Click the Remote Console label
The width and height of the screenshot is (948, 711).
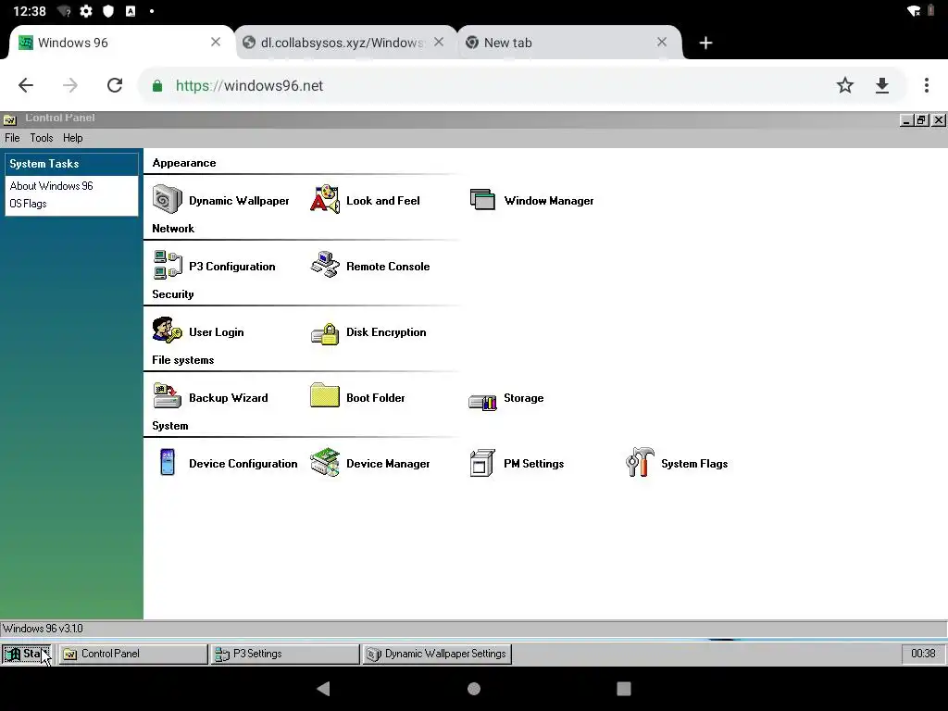[x=388, y=267]
